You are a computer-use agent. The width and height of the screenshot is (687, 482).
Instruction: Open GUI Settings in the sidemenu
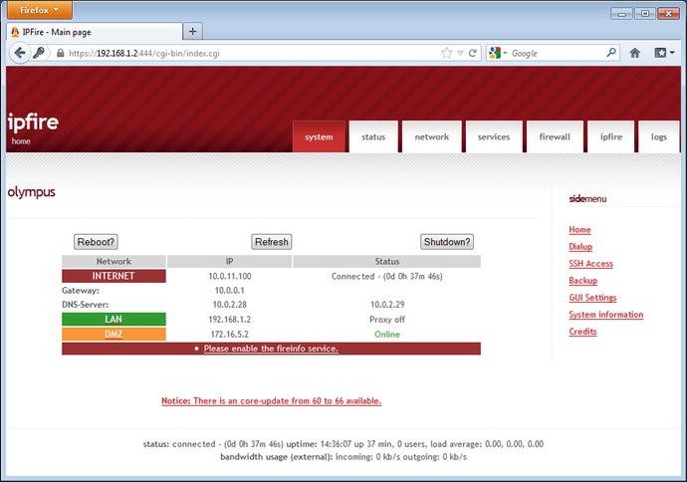[592, 298]
